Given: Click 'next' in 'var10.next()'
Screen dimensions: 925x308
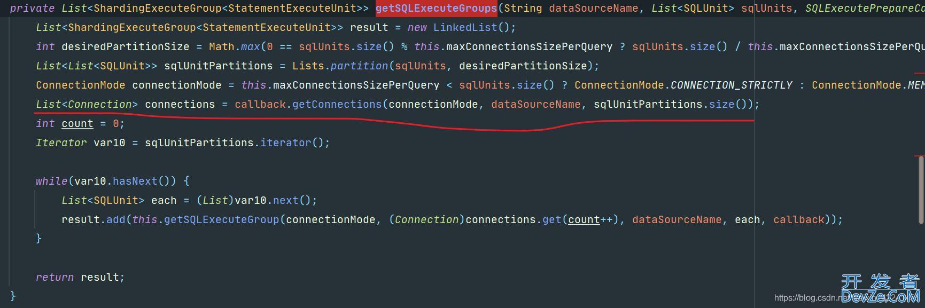Looking at the screenshot, I should 285,200.
